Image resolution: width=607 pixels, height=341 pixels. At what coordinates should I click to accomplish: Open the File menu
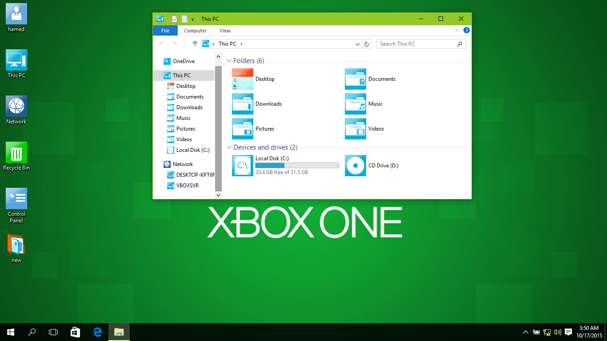165,31
